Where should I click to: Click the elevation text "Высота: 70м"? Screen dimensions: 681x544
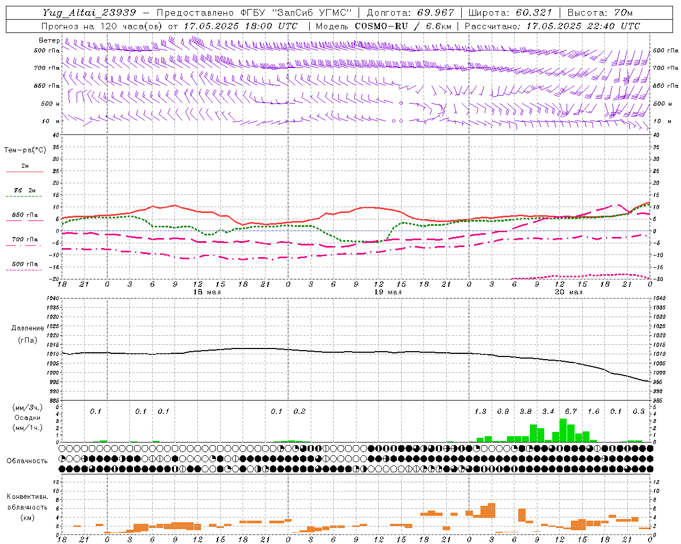coord(600,12)
